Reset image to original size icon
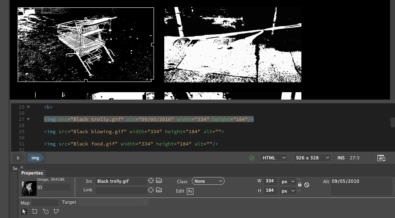 (x=307, y=185)
